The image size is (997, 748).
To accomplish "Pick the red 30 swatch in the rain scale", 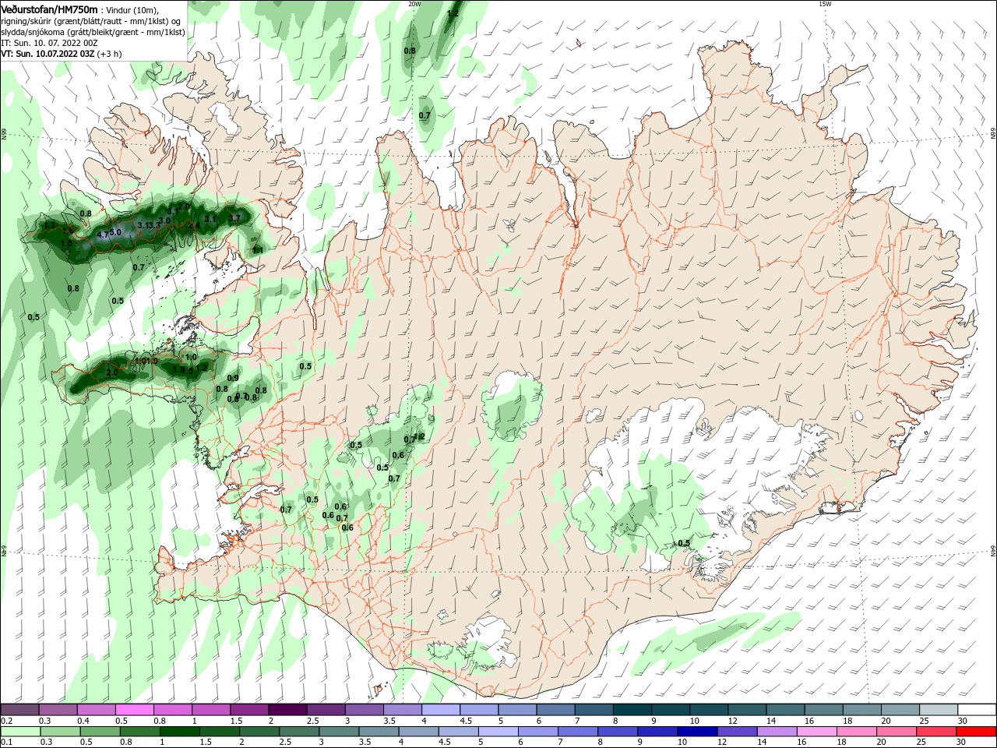I will coord(976,732).
